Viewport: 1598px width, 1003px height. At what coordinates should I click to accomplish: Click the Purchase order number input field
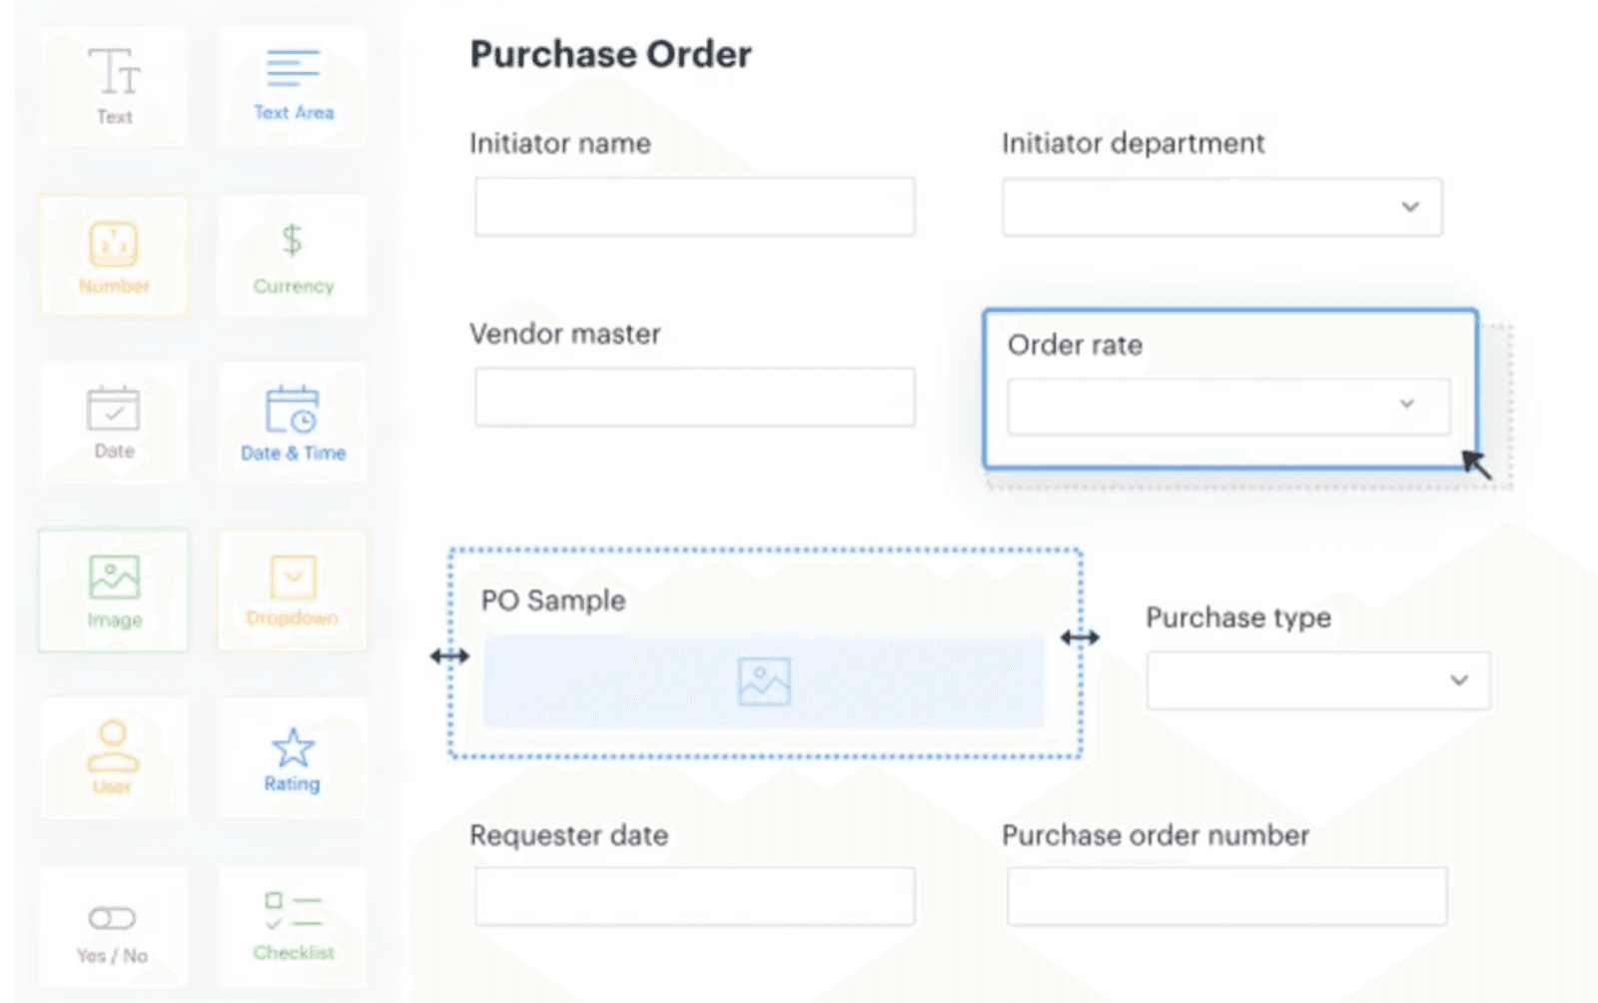click(x=1227, y=896)
